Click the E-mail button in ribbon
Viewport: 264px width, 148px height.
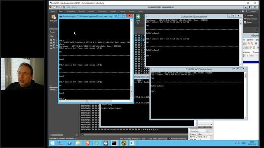point(247,22)
